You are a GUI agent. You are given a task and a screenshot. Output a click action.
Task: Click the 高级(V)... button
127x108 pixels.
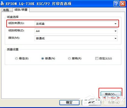click(x=111, y=94)
